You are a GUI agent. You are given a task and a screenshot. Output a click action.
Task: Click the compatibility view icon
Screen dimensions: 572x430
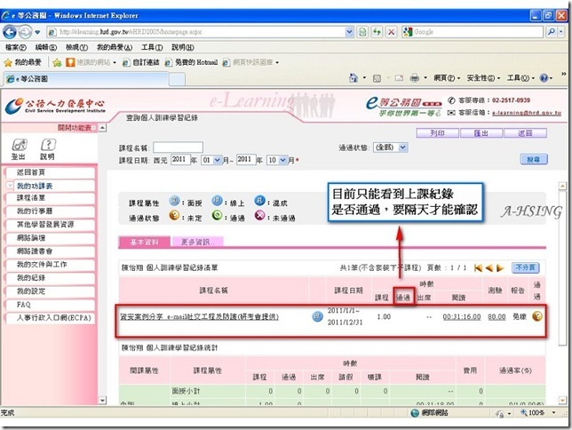[362, 32]
